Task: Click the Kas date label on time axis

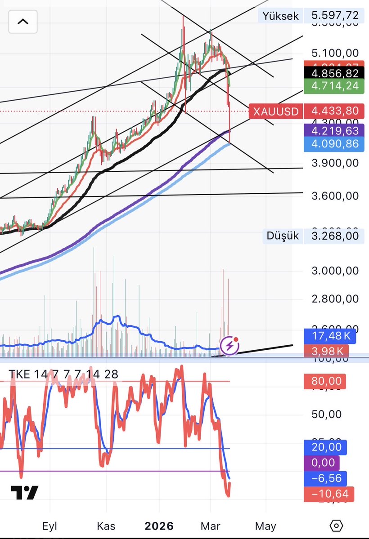Action: click(x=106, y=526)
